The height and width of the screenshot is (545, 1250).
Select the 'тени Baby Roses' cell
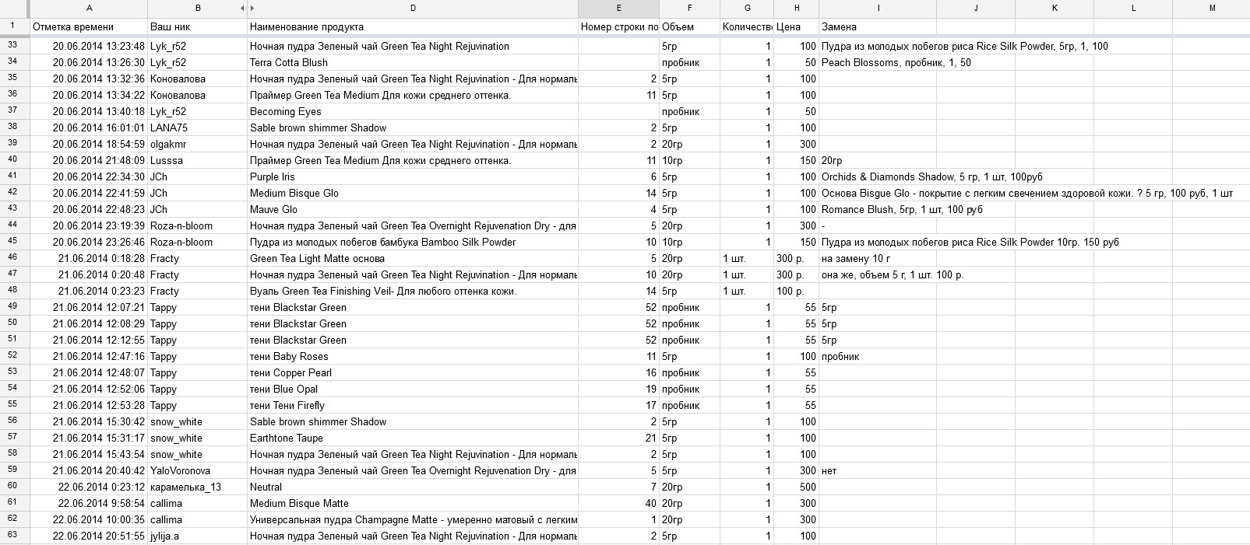point(413,356)
